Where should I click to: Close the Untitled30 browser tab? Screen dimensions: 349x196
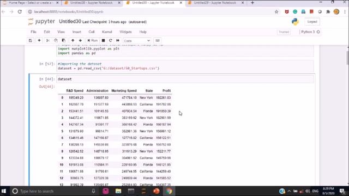tap(181, 3)
